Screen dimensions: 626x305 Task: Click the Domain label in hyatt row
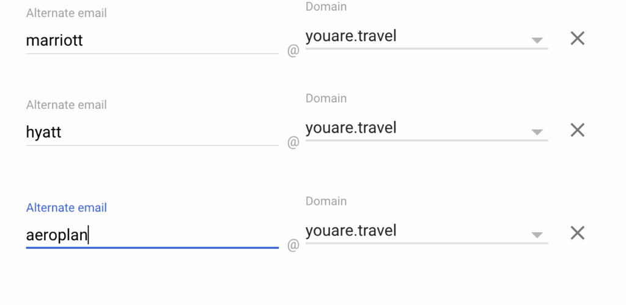point(326,98)
